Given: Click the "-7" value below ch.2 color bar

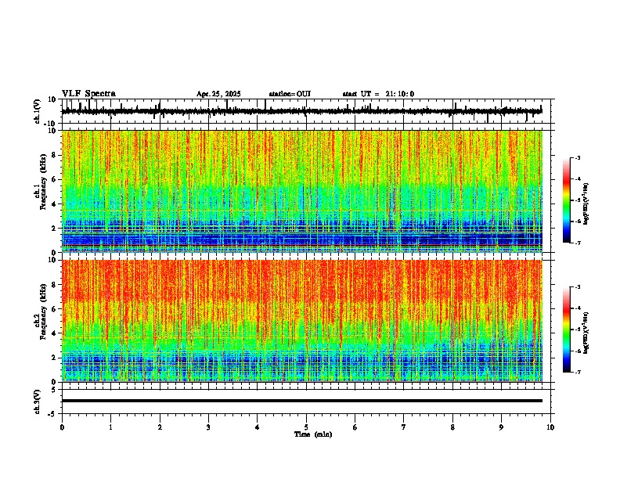Looking at the screenshot, I should (x=577, y=373).
